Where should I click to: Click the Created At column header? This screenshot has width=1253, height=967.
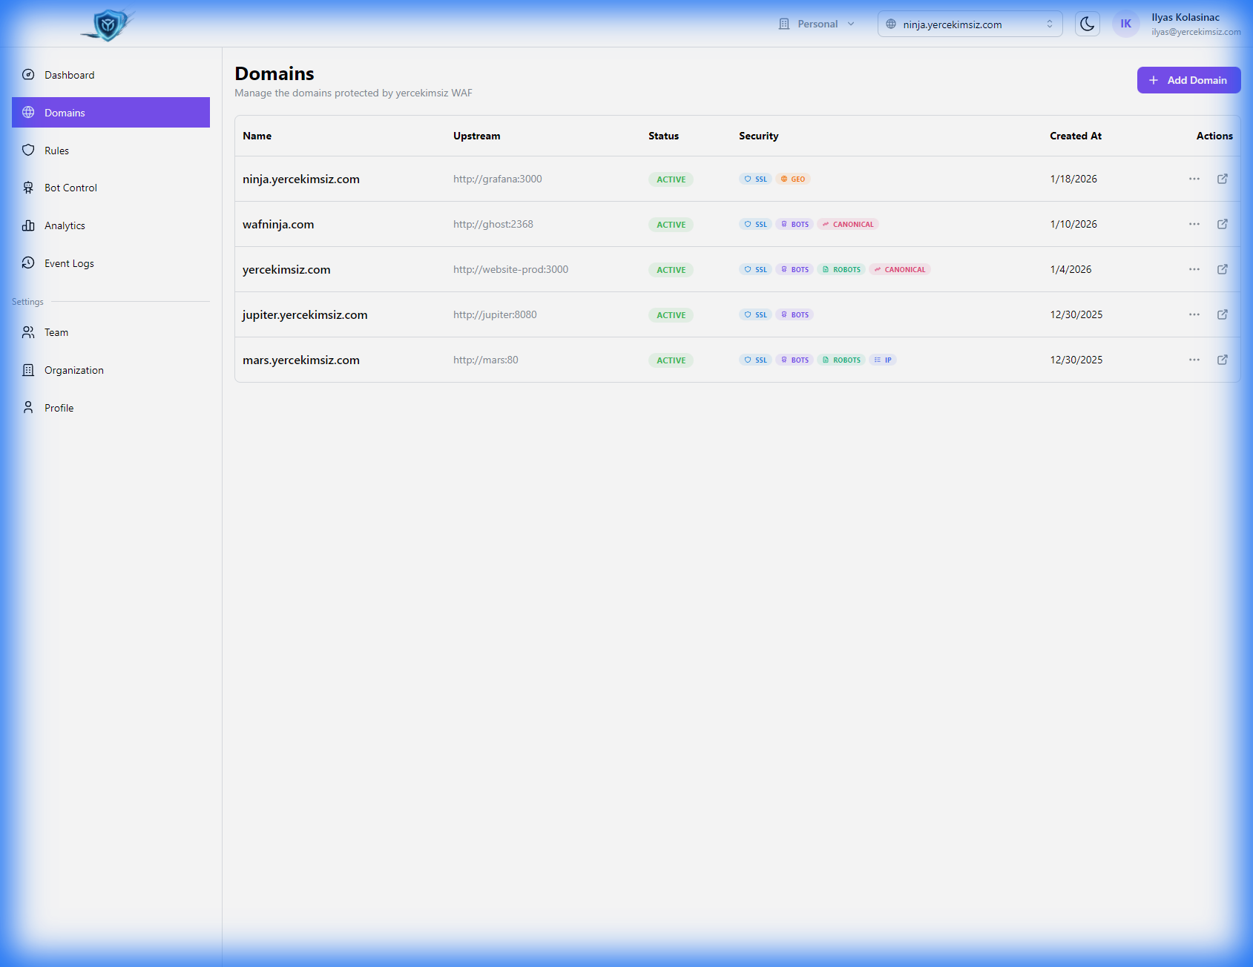tap(1076, 136)
